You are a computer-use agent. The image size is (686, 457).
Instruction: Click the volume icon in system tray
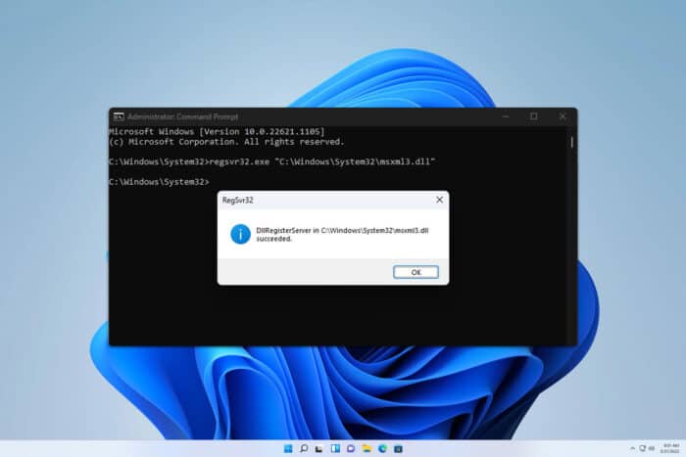[x=652, y=449]
